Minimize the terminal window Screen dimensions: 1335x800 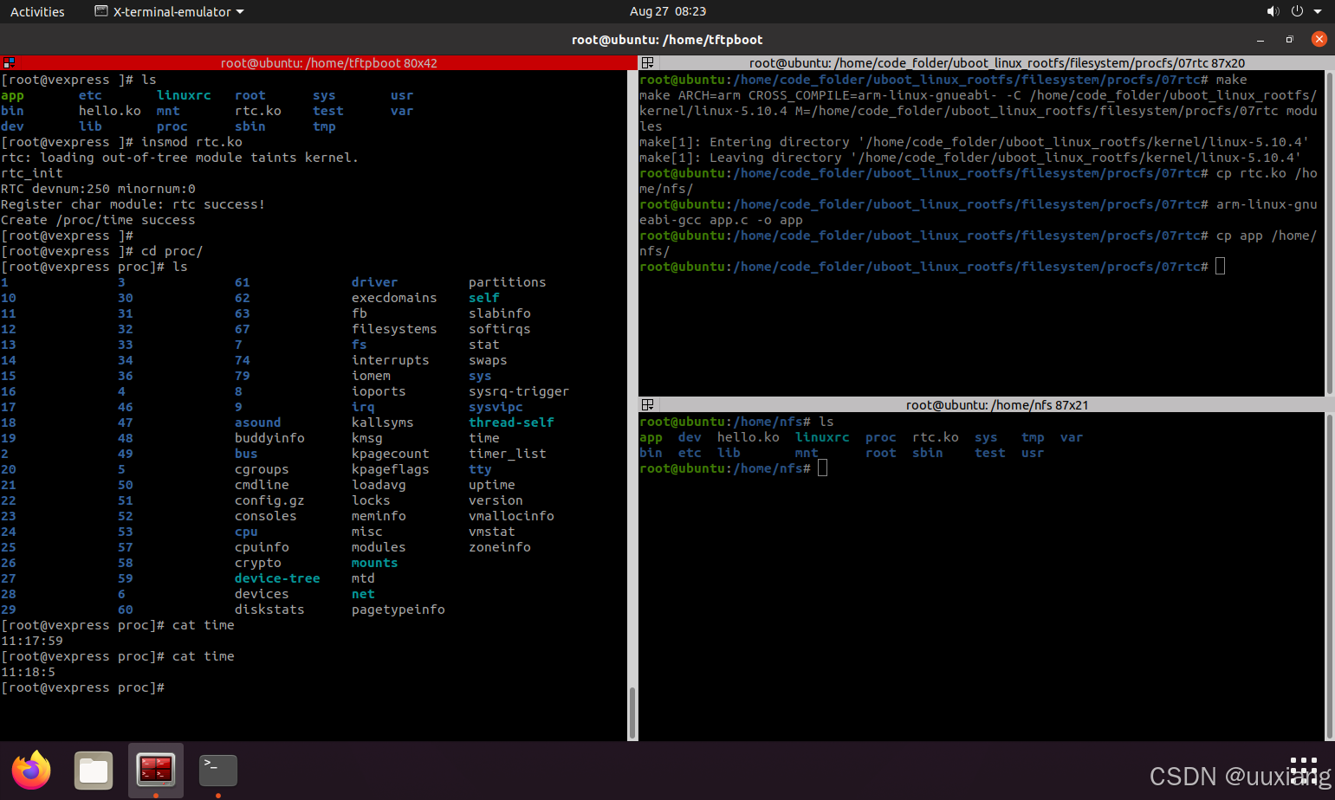click(x=1260, y=40)
